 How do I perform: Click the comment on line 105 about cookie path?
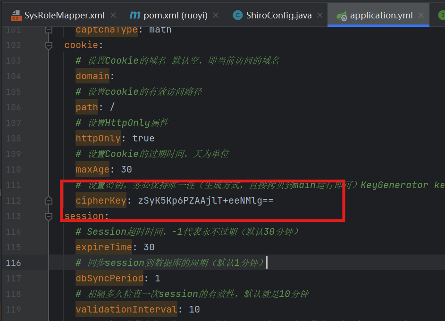point(139,91)
